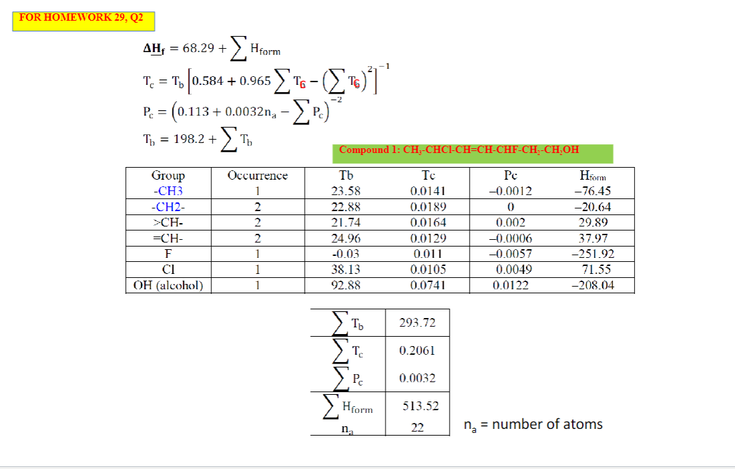Click the horizontal scrollbar at bottom
Image resolution: width=735 pixels, height=469 pixels.
tap(367, 464)
